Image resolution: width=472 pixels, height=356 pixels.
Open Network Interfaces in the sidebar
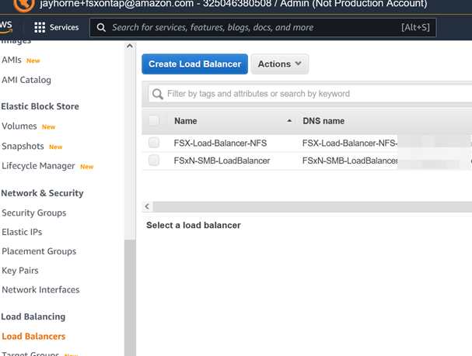(x=40, y=289)
